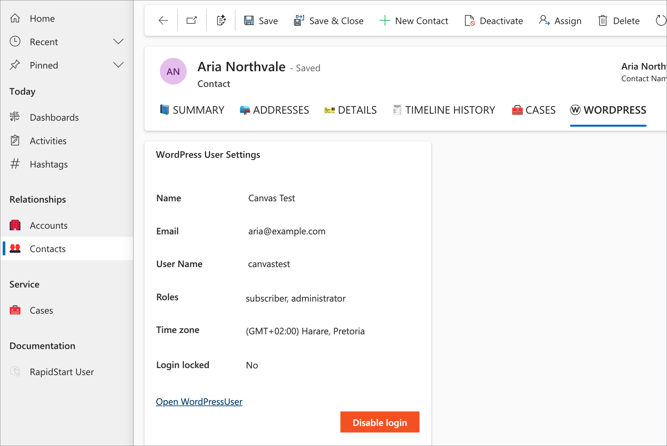Expand the Recent chevron
This screenshot has height=446, width=667.
pyautogui.click(x=118, y=41)
